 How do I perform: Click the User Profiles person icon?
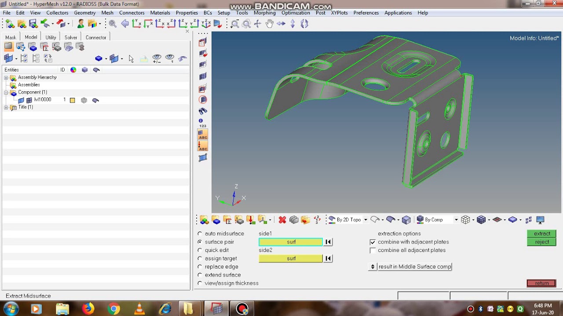(x=80, y=24)
